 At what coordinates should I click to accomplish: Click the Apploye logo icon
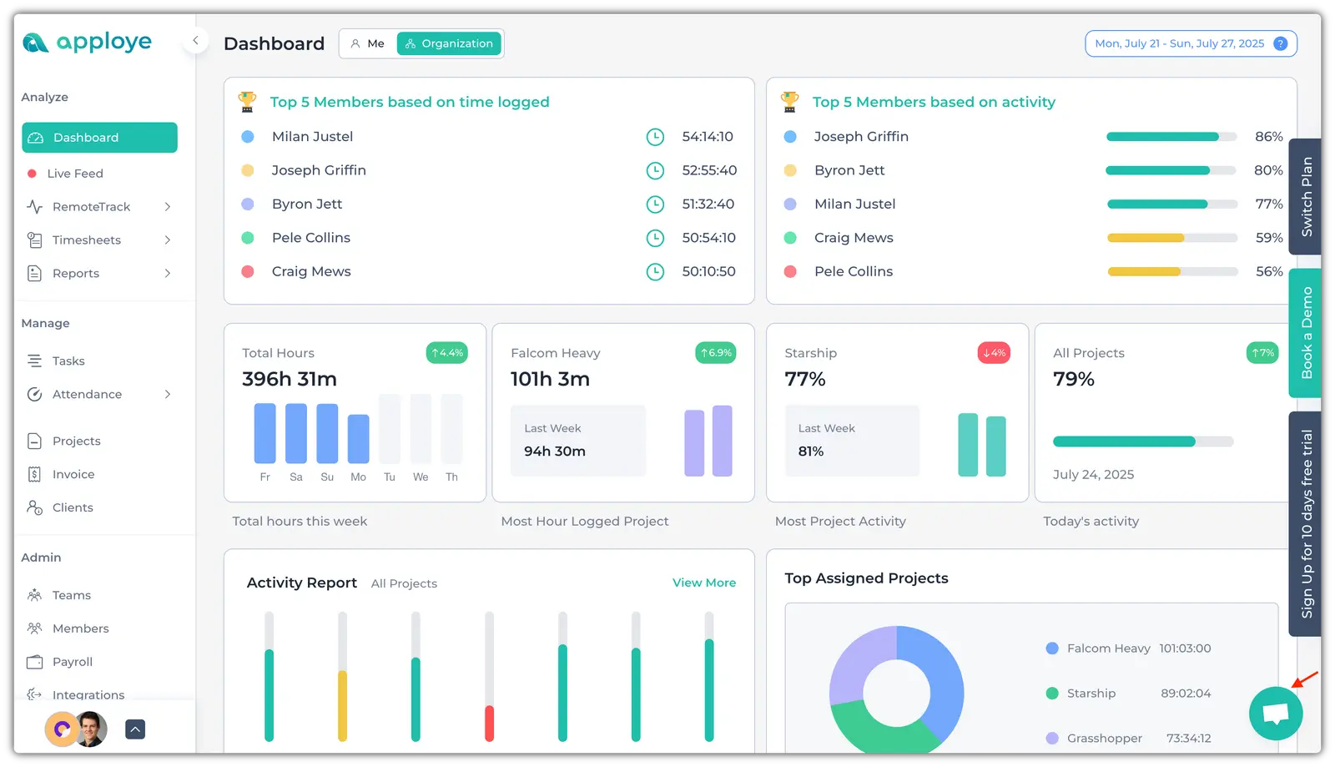click(35, 43)
